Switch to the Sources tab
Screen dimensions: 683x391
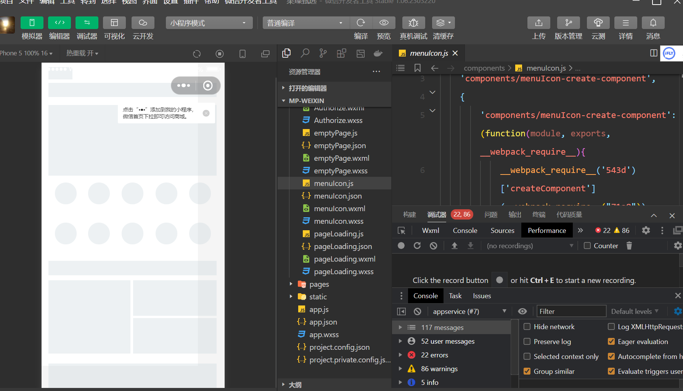pos(502,230)
